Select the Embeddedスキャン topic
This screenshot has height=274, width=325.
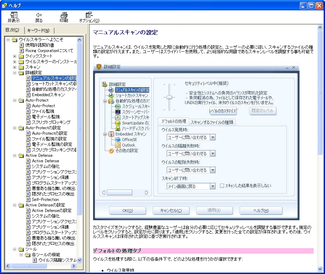point(48,95)
